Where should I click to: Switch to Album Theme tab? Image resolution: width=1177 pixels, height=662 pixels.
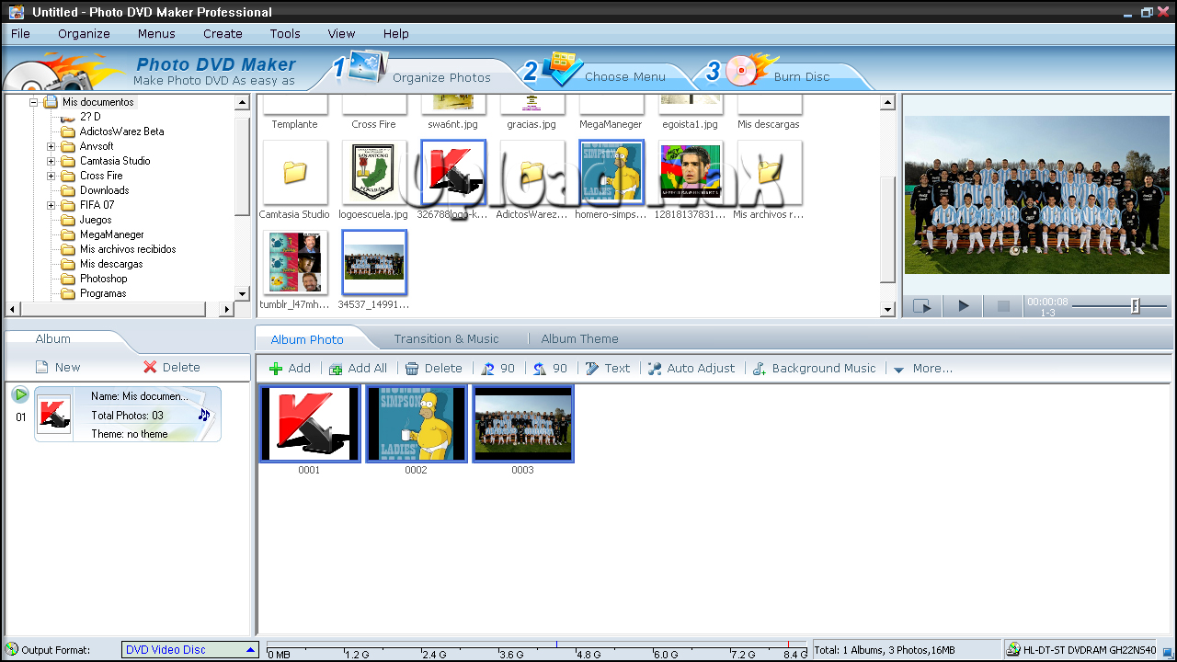click(579, 338)
